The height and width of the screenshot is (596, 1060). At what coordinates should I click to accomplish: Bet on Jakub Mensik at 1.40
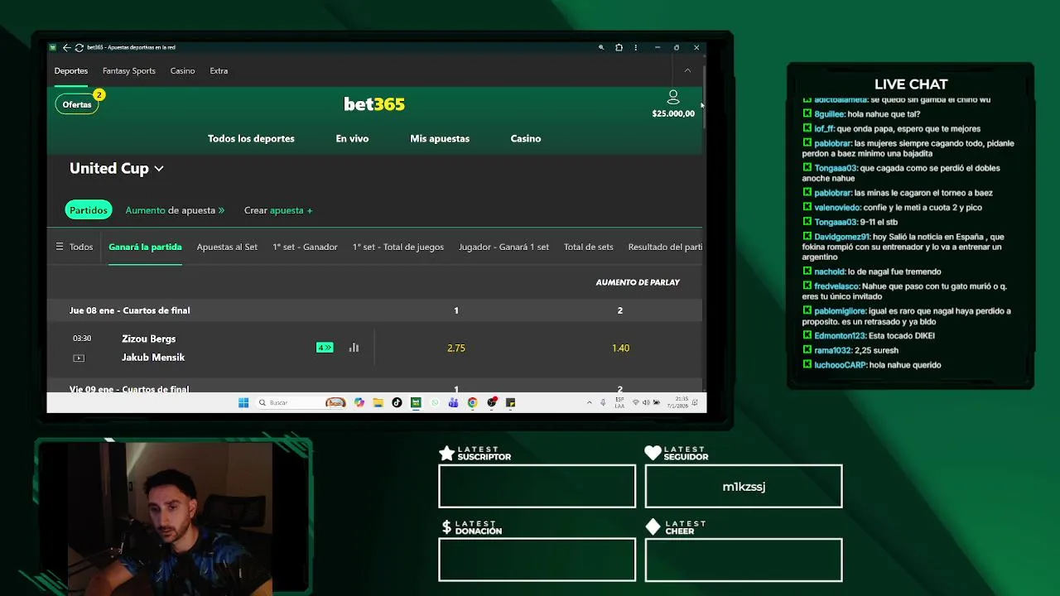[x=620, y=348]
